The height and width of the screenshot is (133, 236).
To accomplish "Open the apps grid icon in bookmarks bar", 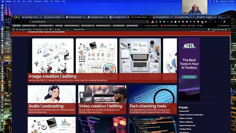I will (141, 26).
